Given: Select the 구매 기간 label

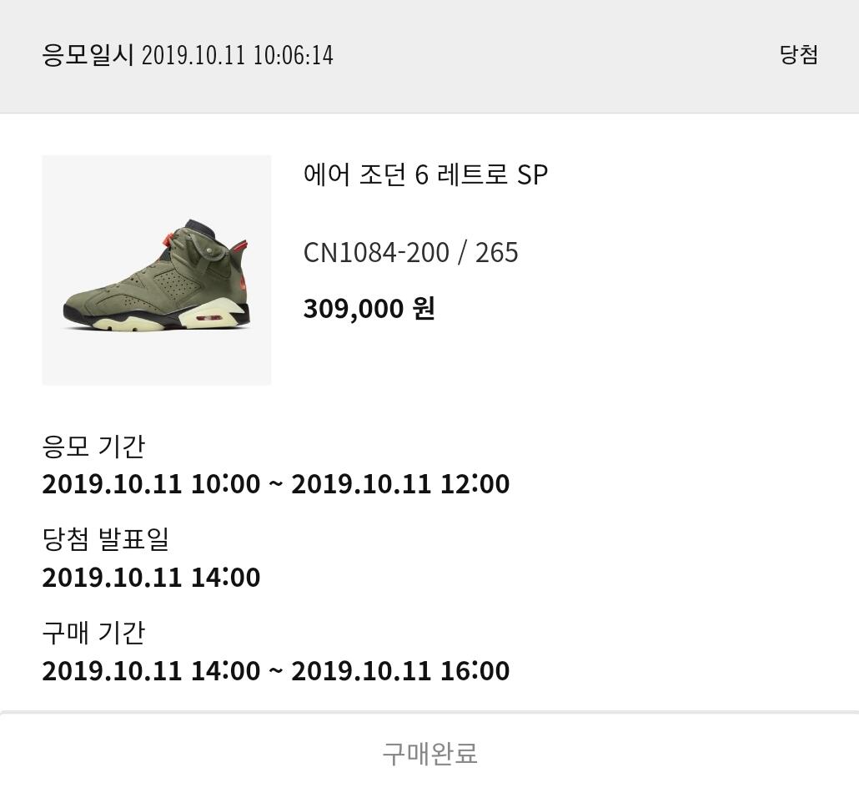Looking at the screenshot, I should (93, 633).
